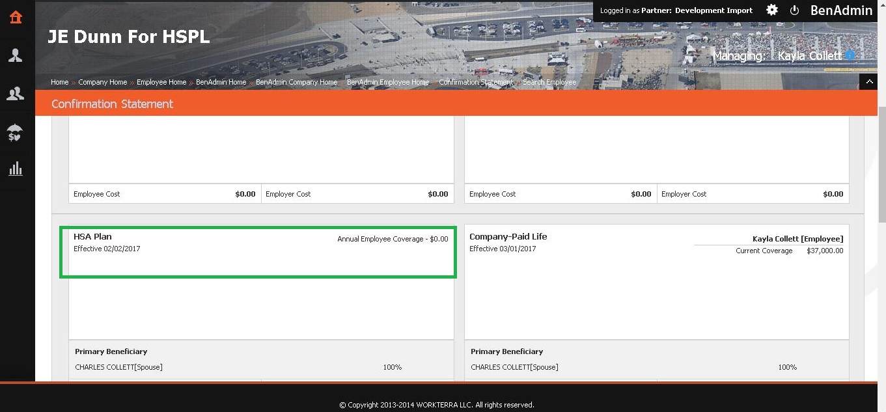
Task: Open the bar chart reports icon
Action: tap(16, 170)
